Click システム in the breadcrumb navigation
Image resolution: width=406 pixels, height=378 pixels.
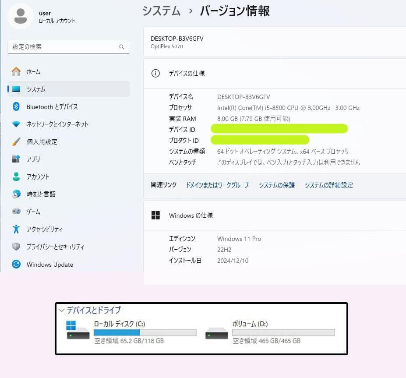click(x=161, y=11)
